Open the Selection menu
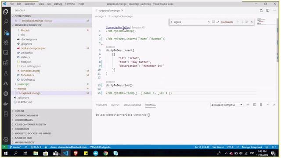The height and width of the screenshot is (158, 281). pos(30,4)
